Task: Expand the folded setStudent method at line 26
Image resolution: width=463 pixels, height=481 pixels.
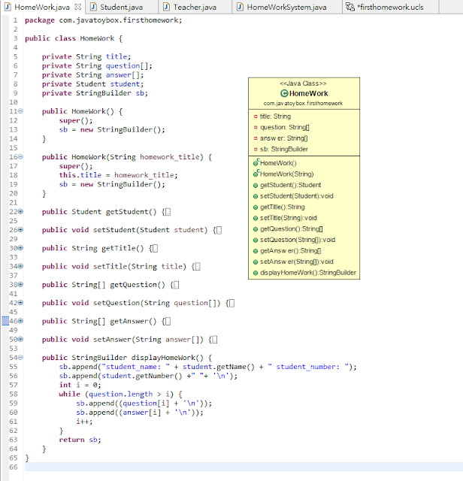Action: [x=20, y=229]
